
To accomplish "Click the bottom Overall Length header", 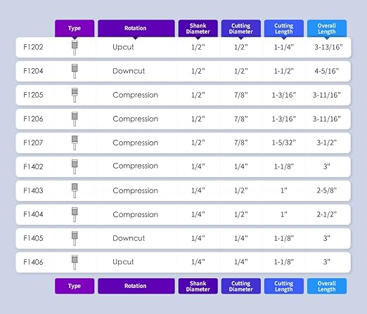I will (x=327, y=286).
